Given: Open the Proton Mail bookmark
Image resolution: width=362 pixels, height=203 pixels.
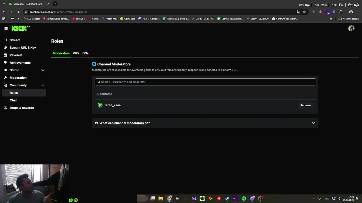Looking at the screenshot, I should pyautogui.click(x=109, y=19).
